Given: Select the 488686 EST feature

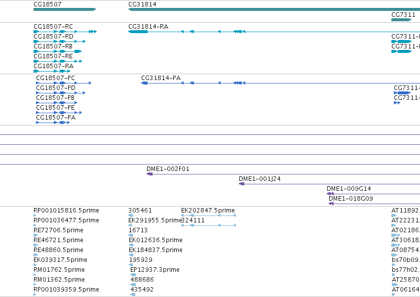Looking at the screenshot, I should pos(133,285).
